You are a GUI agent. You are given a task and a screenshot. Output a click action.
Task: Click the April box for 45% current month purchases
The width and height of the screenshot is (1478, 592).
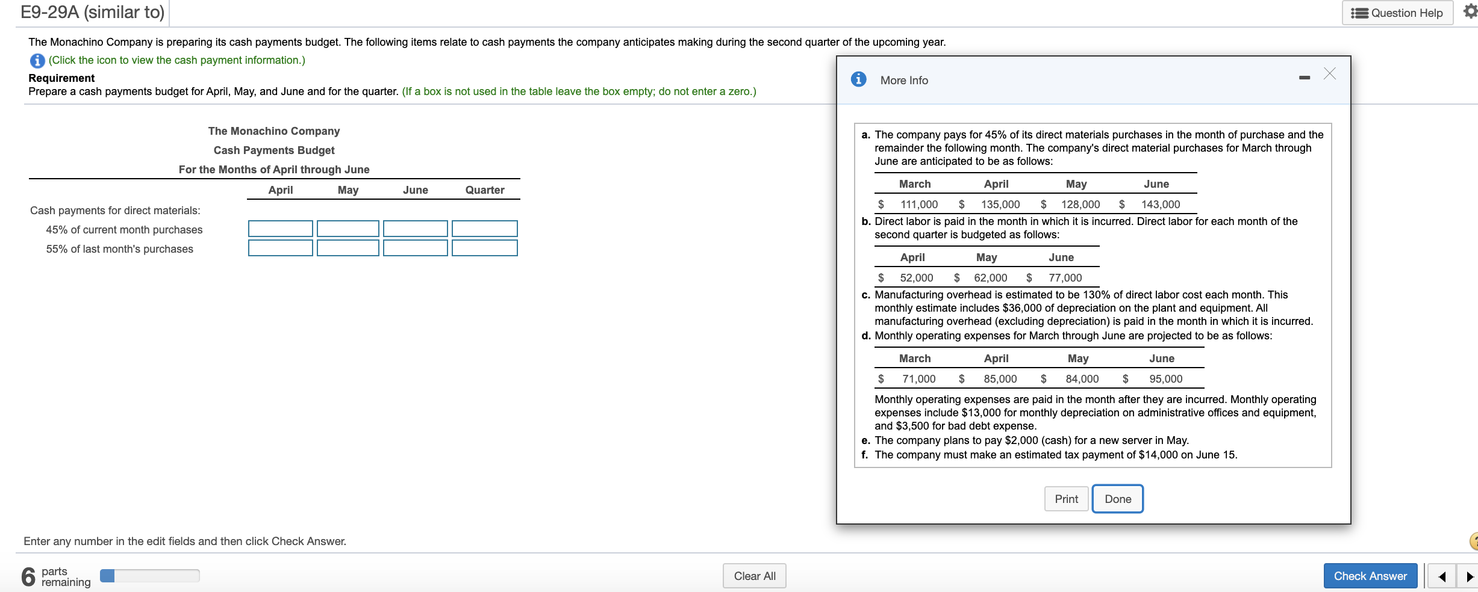coord(280,229)
